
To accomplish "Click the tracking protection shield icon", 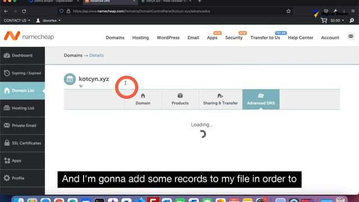I will 61,11.
